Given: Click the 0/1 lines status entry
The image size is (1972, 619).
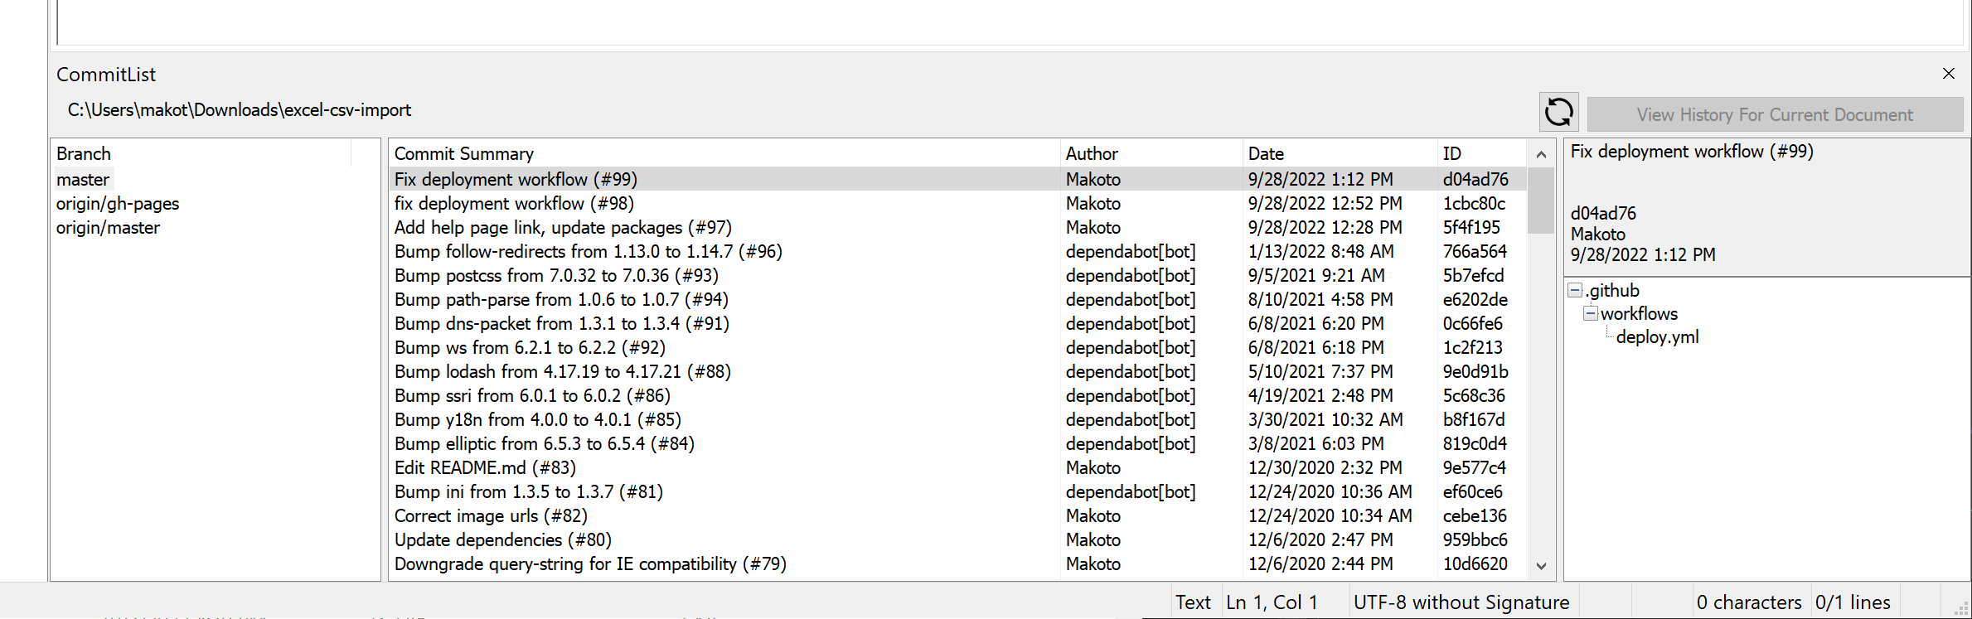Looking at the screenshot, I should [1853, 602].
